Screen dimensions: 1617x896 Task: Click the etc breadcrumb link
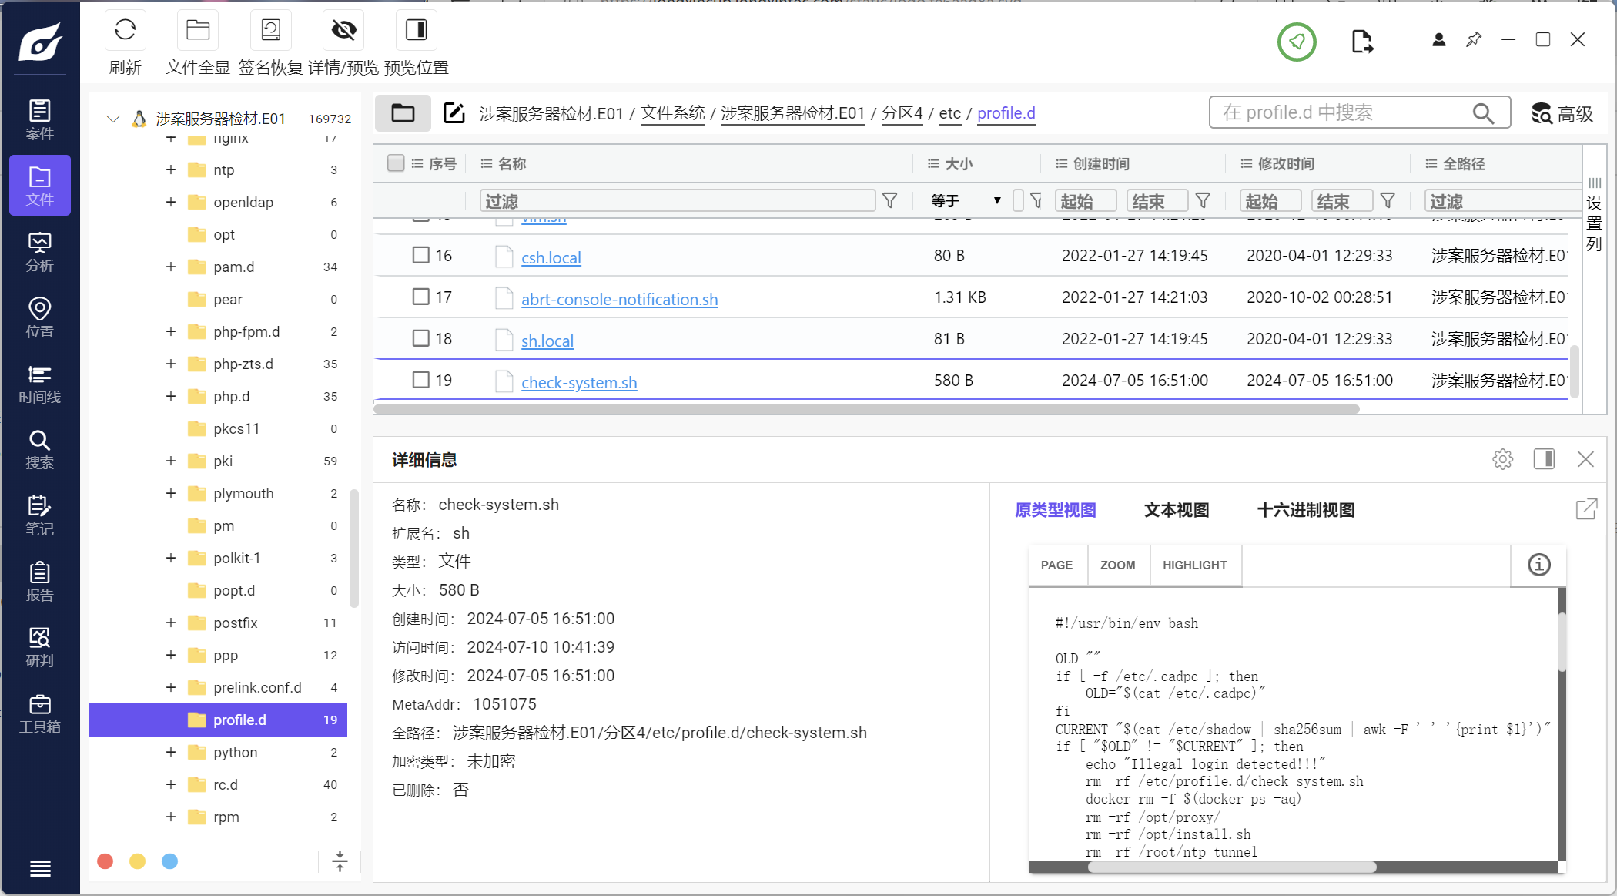[949, 113]
